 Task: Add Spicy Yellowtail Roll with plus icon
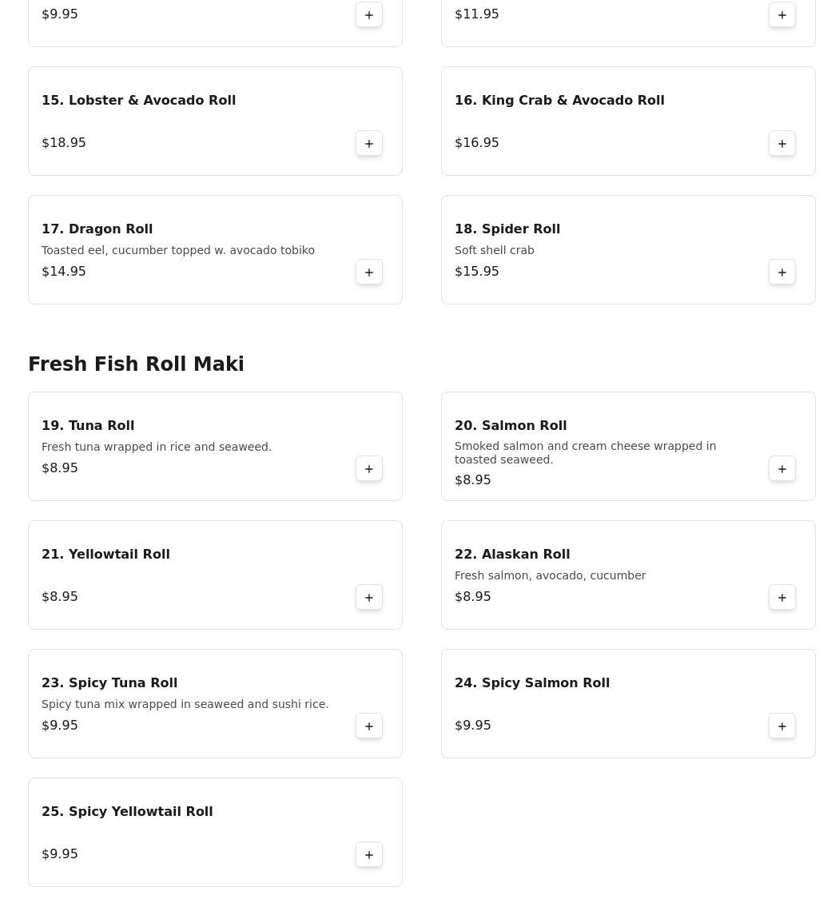tap(369, 855)
